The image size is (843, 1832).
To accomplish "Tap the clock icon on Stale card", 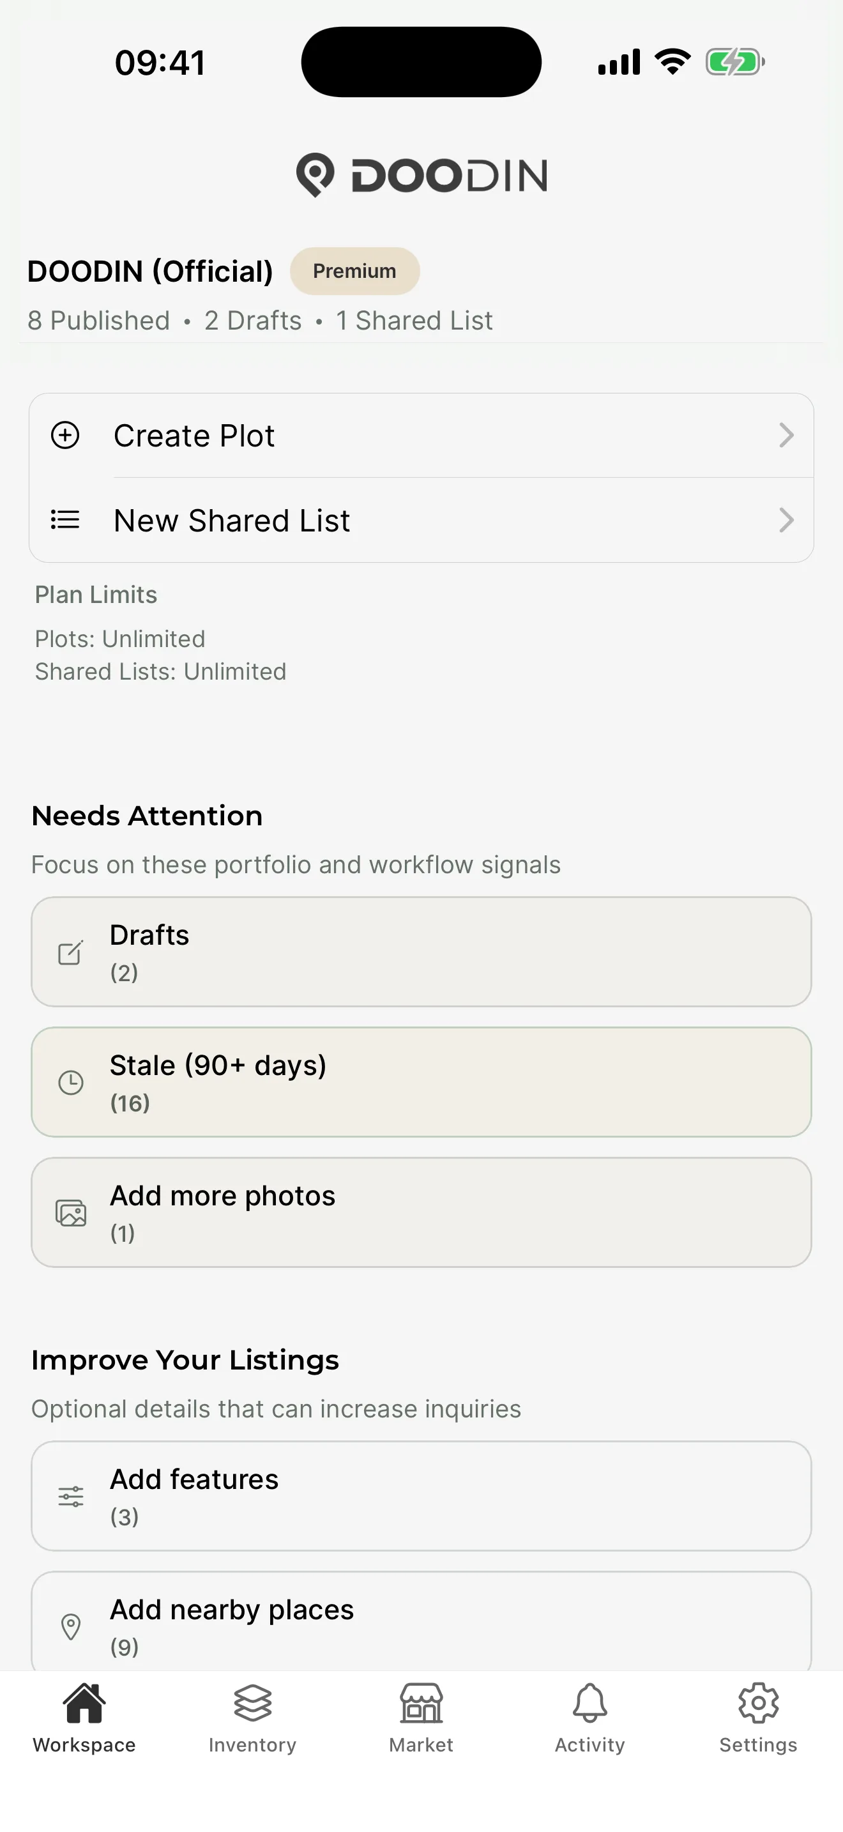I will (x=70, y=1083).
